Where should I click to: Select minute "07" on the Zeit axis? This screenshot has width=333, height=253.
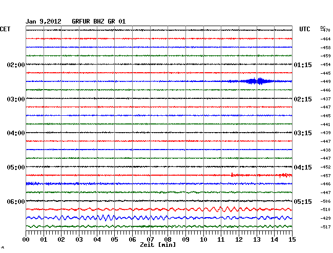point(150,240)
